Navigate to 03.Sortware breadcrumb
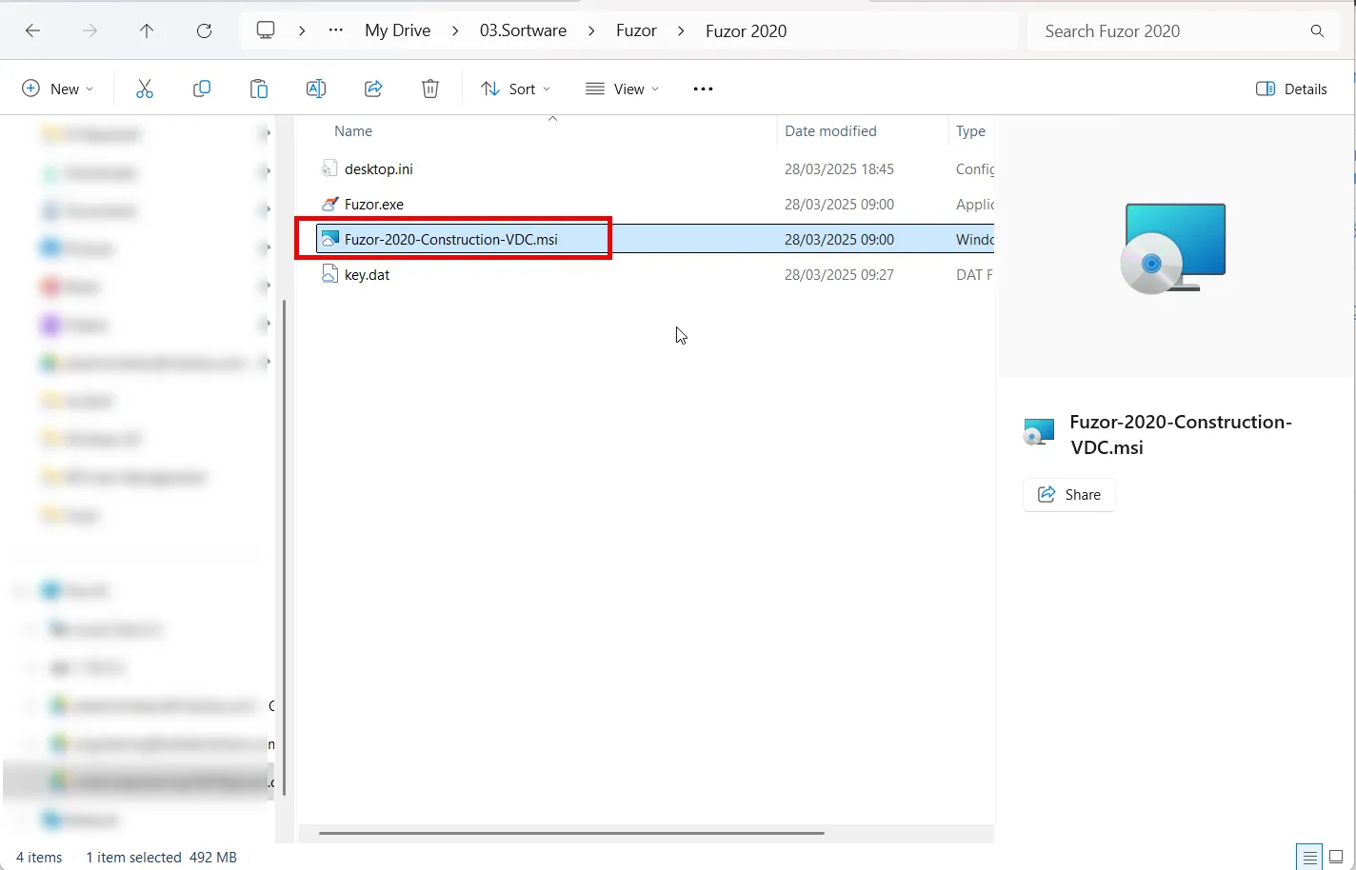The width and height of the screenshot is (1356, 870). (523, 30)
